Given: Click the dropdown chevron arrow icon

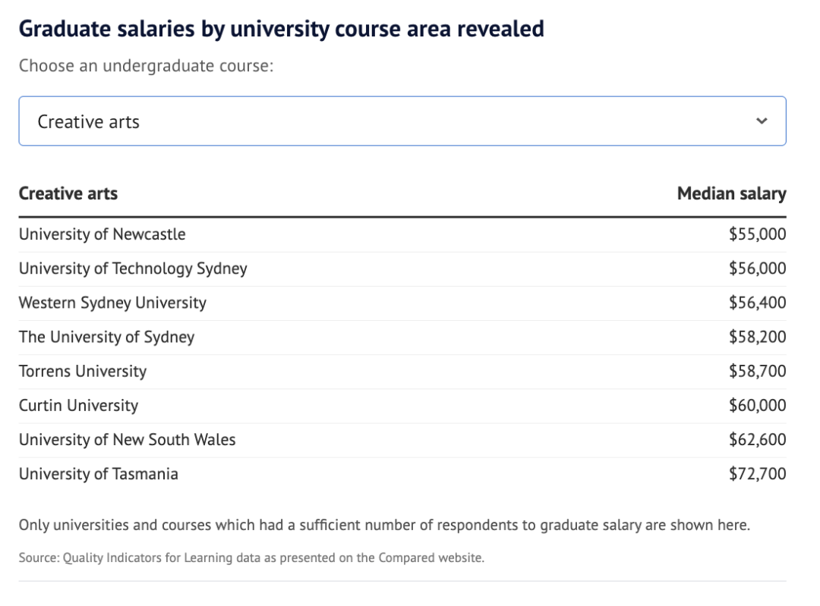Looking at the screenshot, I should 762,121.
